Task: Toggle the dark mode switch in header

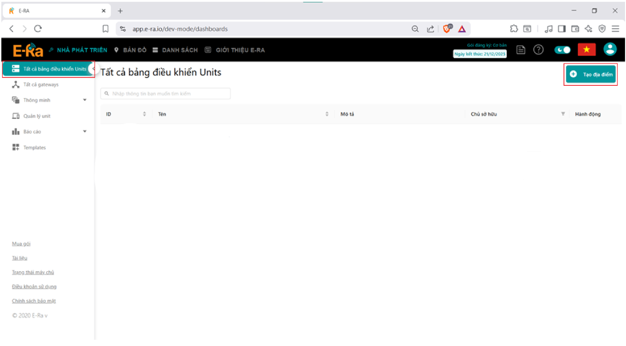Action: [x=562, y=50]
